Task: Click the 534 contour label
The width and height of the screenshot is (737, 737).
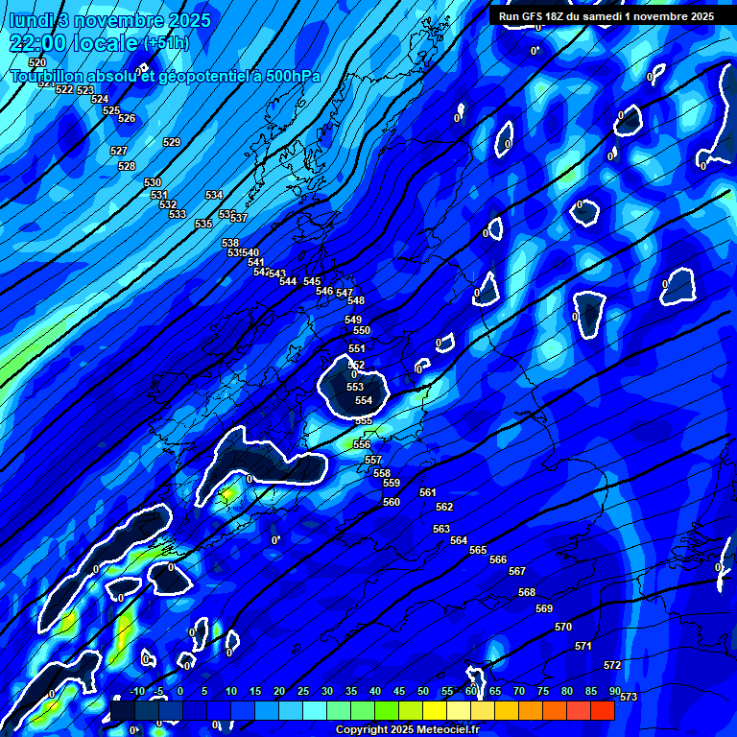Action: pyautogui.click(x=214, y=195)
